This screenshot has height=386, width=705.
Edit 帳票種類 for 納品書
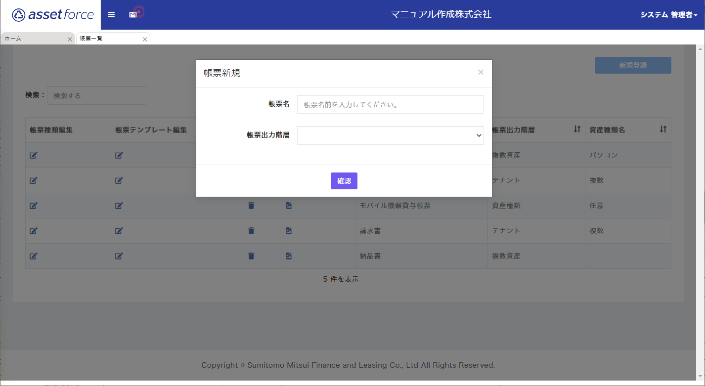pyautogui.click(x=34, y=256)
